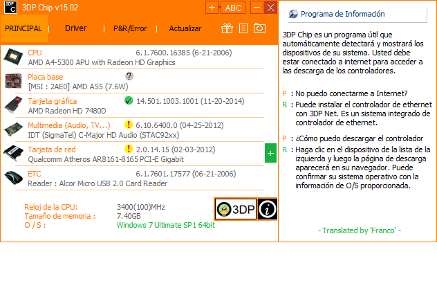Image resolution: width=437 pixels, height=308 pixels.
Task: Click the ¿Cómo puedo descargar el controlador question
Action: [x=360, y=138]
